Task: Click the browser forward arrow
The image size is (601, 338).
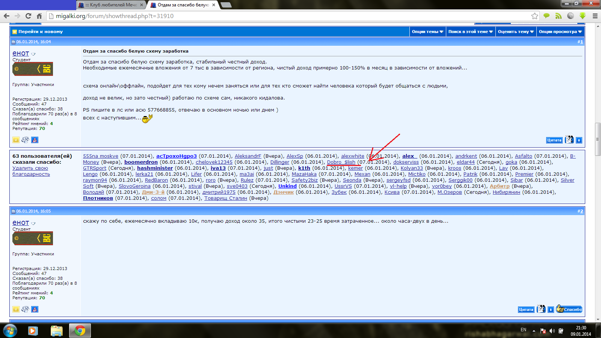Action: coord(17,16)
